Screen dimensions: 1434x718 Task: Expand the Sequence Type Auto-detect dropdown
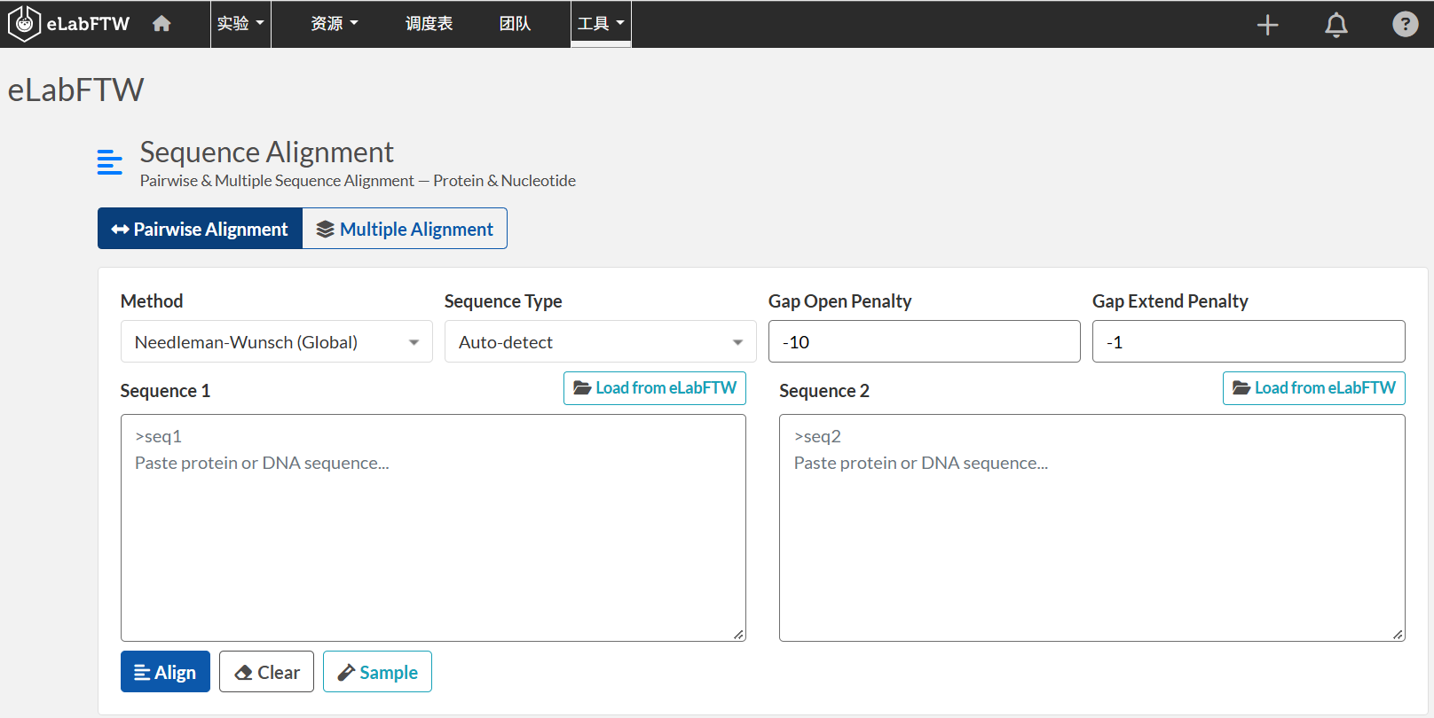601,341
